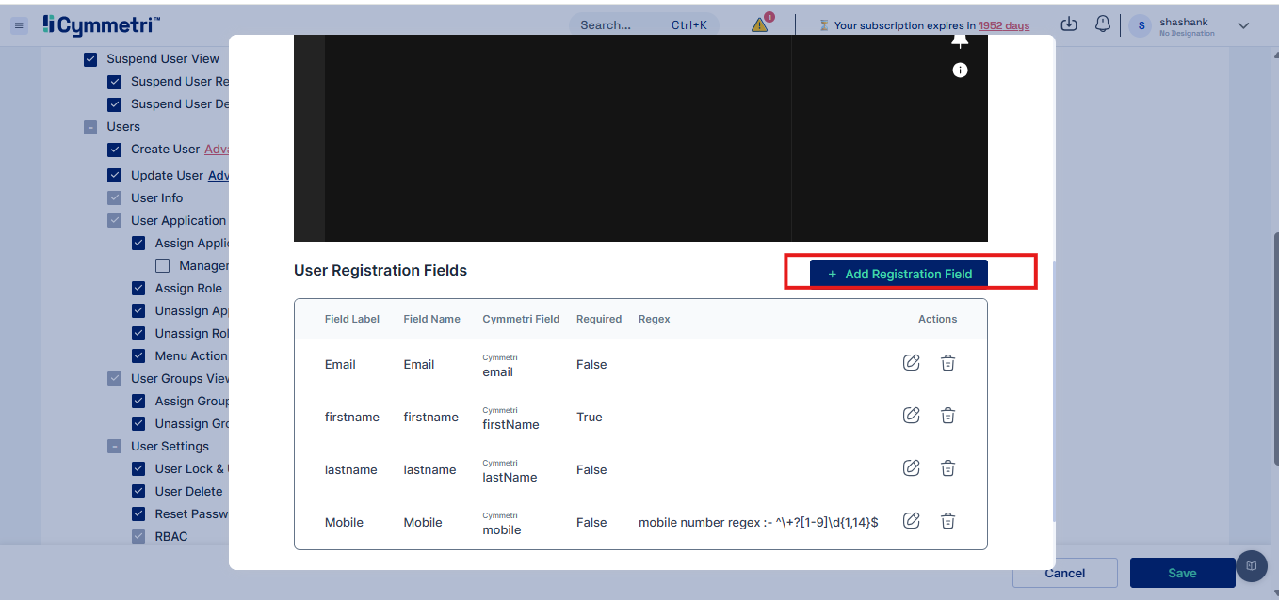The height and width of the screenshot is (600, 1279).
Task: Click the dark code editor area
Action: [x=640, y=138]
